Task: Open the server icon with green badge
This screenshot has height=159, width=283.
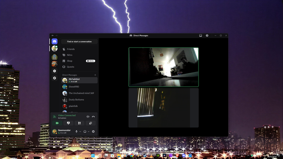Action: [54, 49]
